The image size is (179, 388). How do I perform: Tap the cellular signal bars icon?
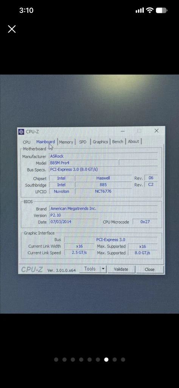point(140,10)
